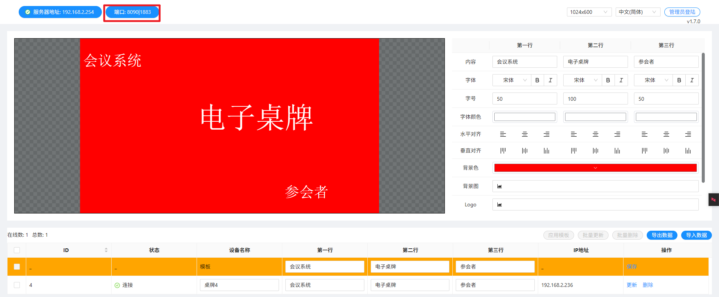Center-align first row text horizontally
This screenshot has height=297, width=719.
coord(525,134)
